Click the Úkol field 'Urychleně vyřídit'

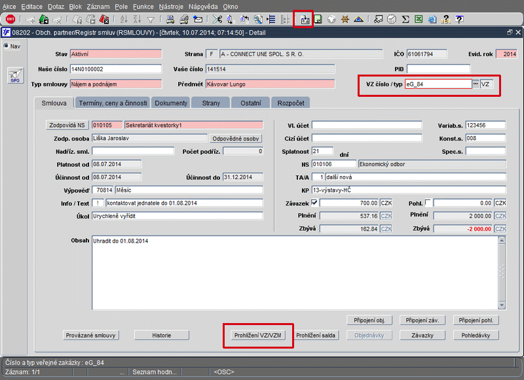(178, 216)
